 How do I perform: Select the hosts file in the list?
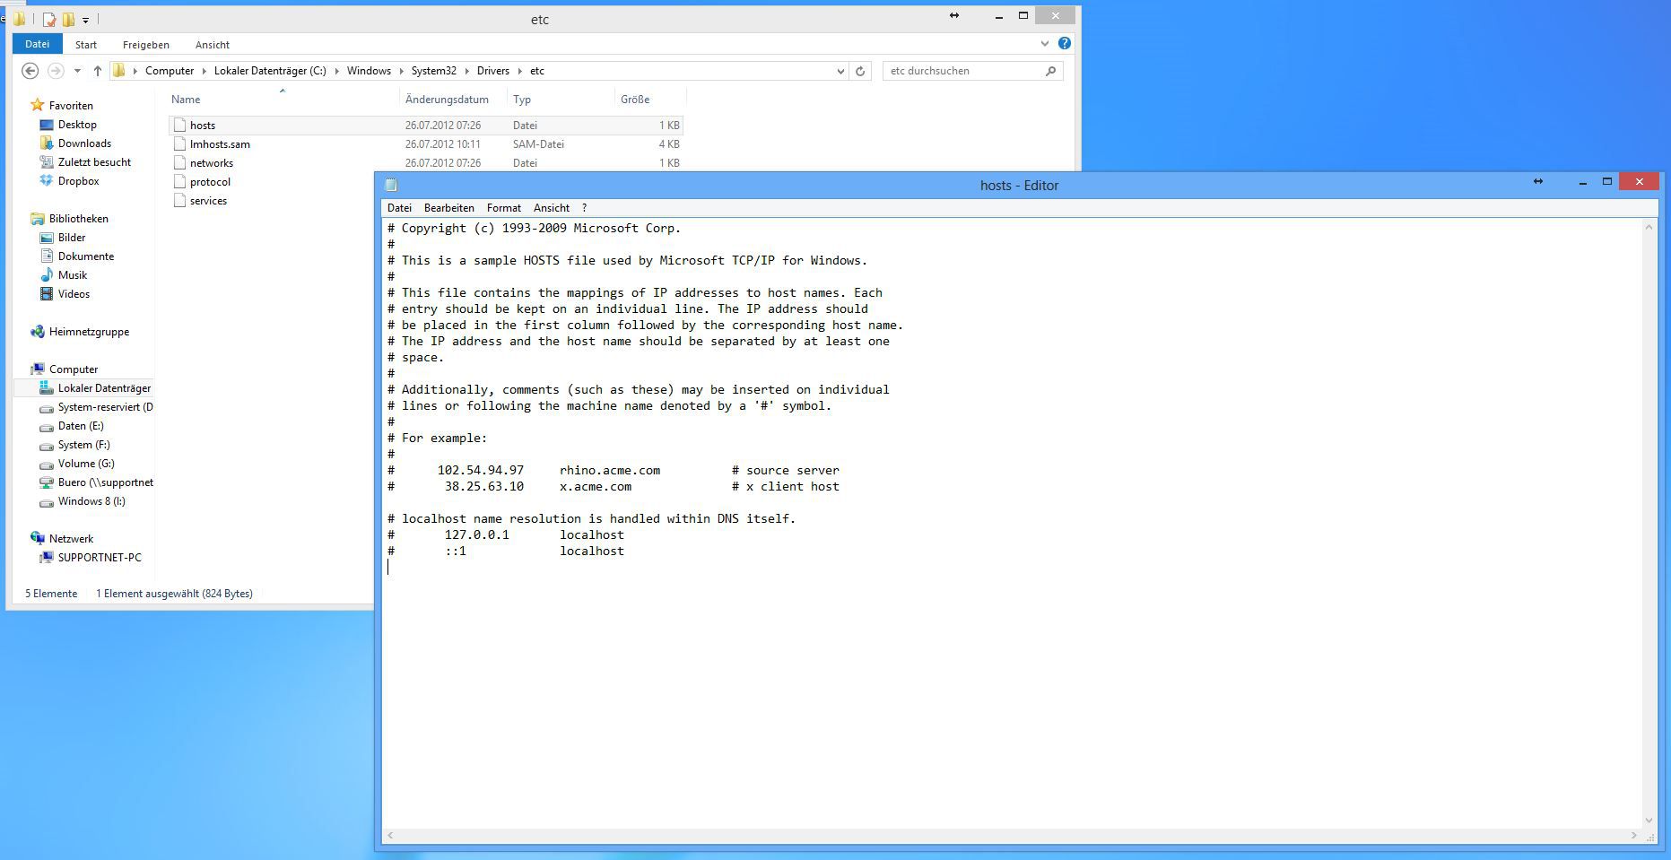(426, 126)
